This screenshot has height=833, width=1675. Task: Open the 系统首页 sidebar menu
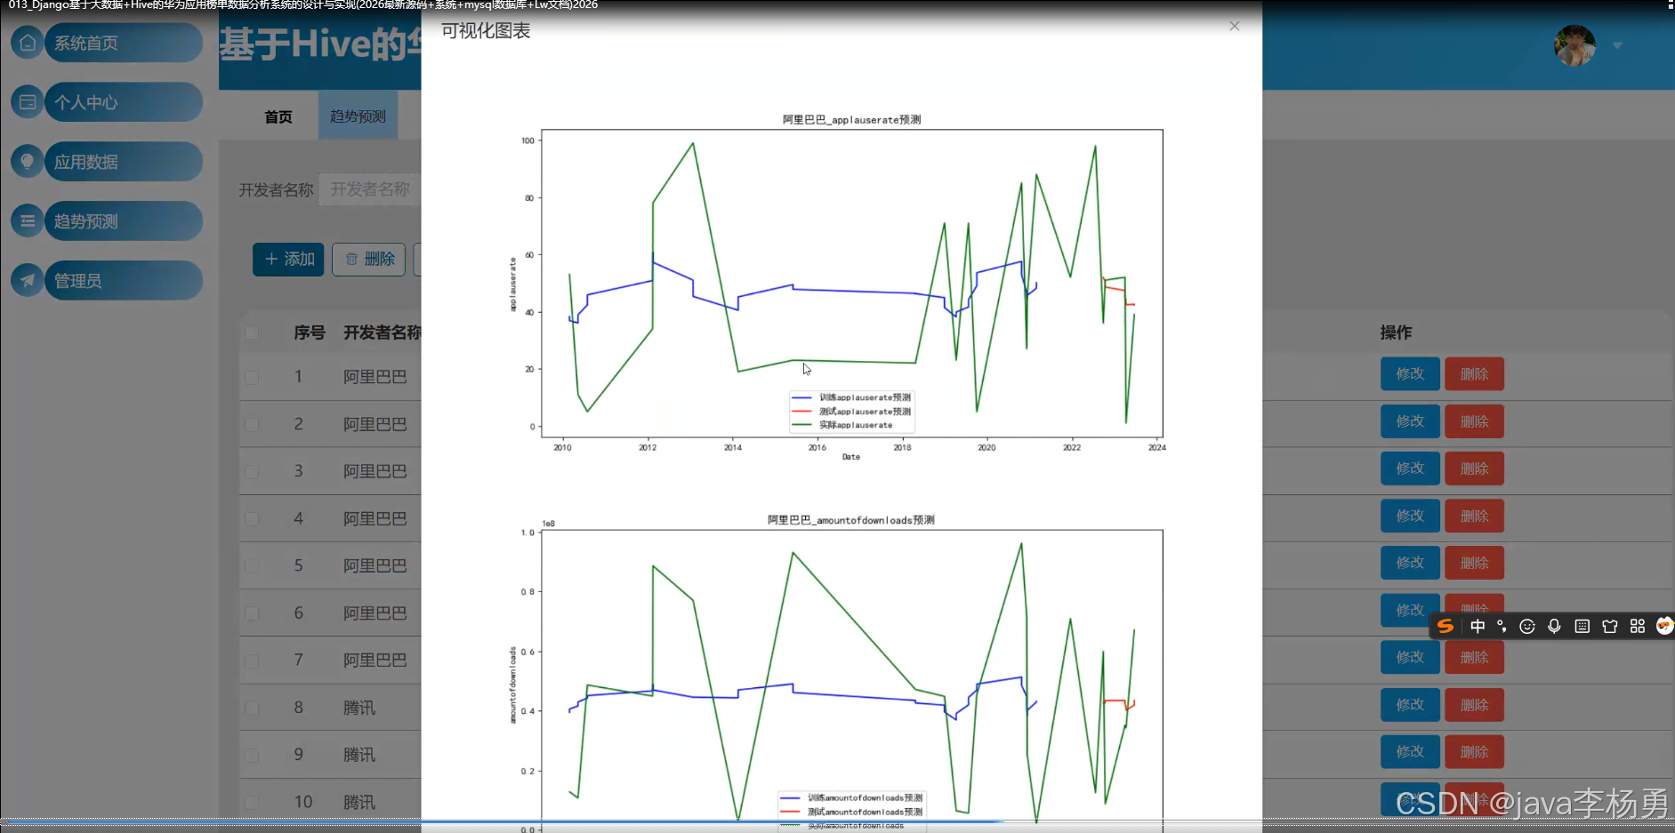(123, 43)
